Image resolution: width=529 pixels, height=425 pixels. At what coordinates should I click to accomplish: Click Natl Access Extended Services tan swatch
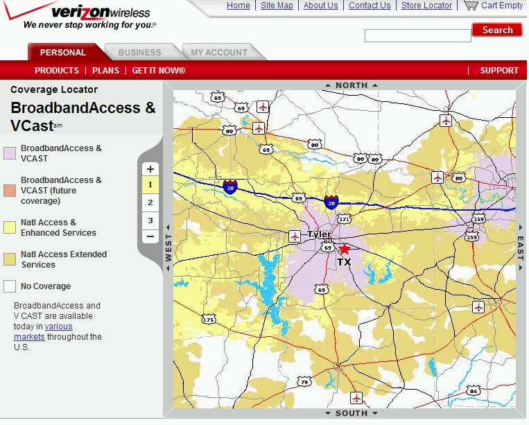coord(10,259)
